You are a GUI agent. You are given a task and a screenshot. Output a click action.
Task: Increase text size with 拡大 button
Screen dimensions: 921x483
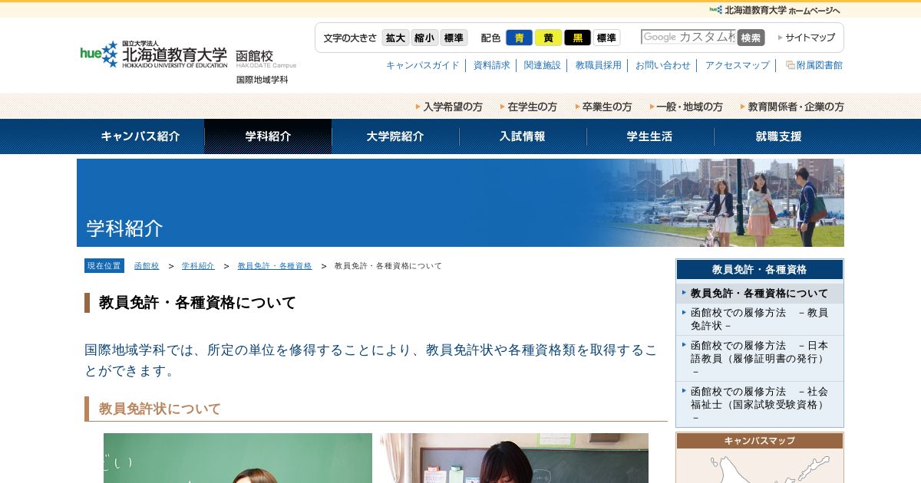coord(396,38)
